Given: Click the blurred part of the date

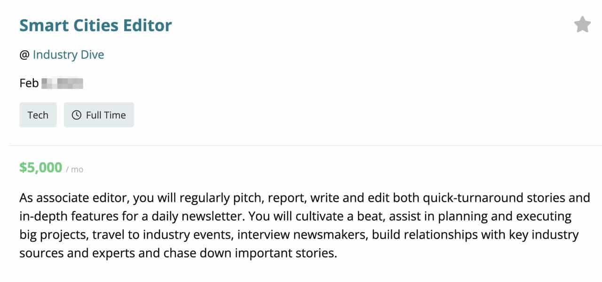Looking at the screenshot, I should point(63,84).
